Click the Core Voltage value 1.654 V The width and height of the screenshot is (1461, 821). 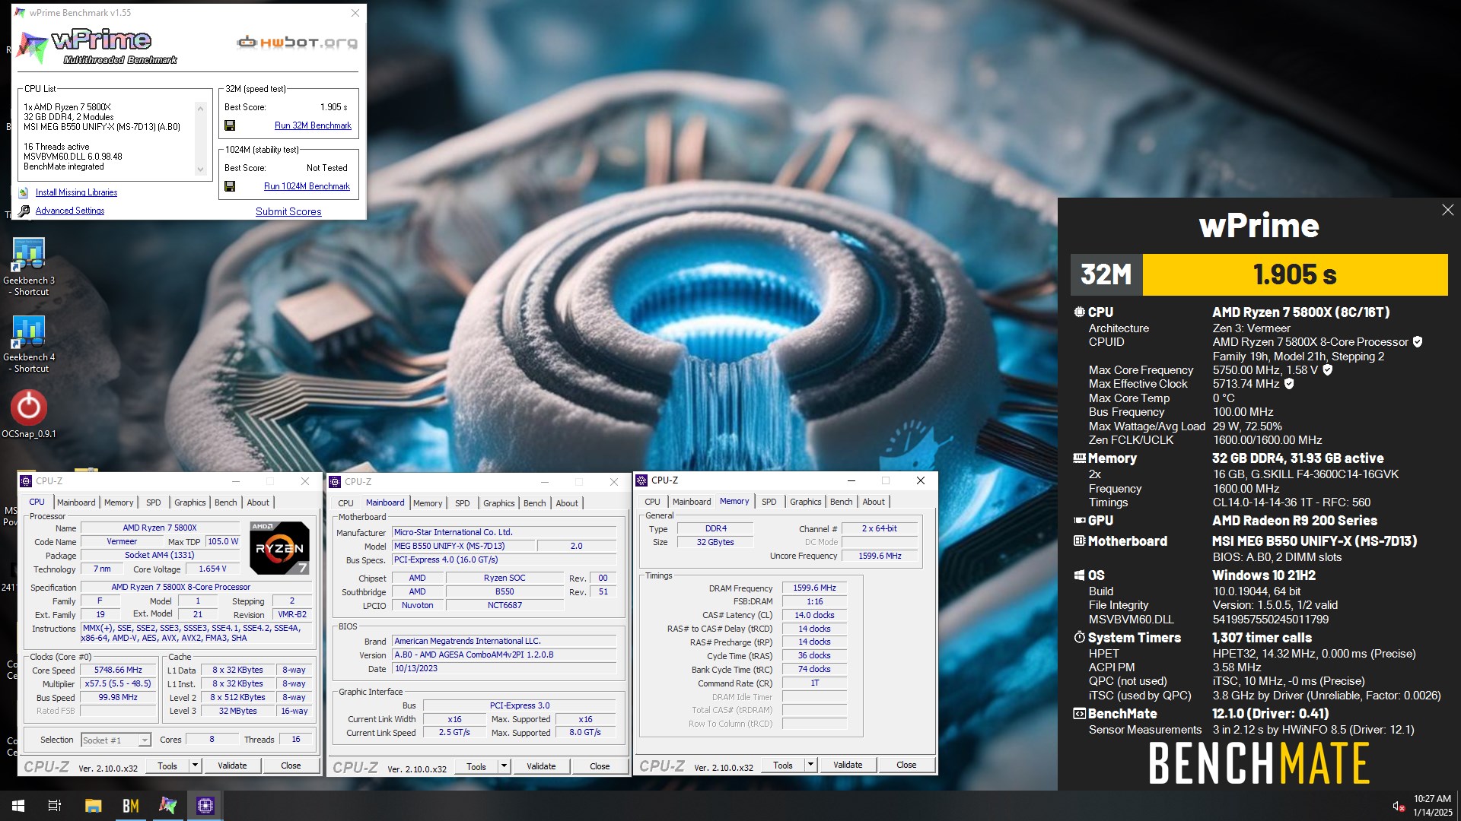[x=212, y=569]
